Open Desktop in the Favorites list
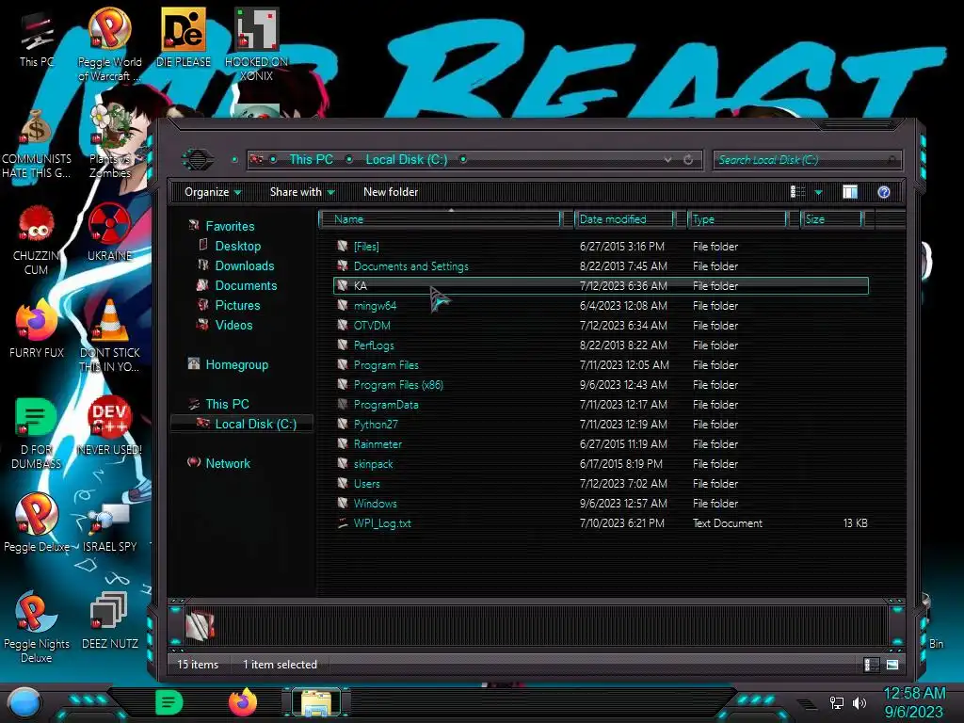This screenshot has width=964, height=723. click(238, 246)
